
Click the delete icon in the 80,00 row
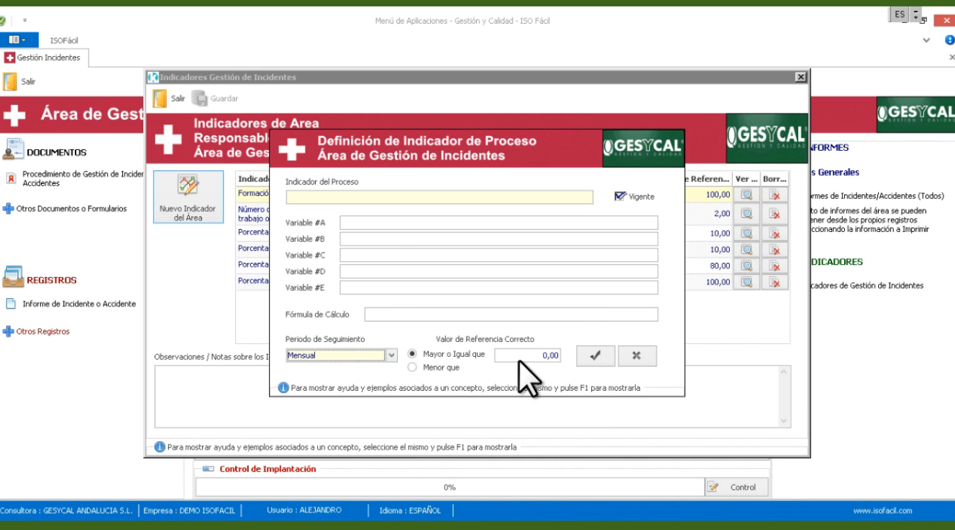[x=774, y=266]
